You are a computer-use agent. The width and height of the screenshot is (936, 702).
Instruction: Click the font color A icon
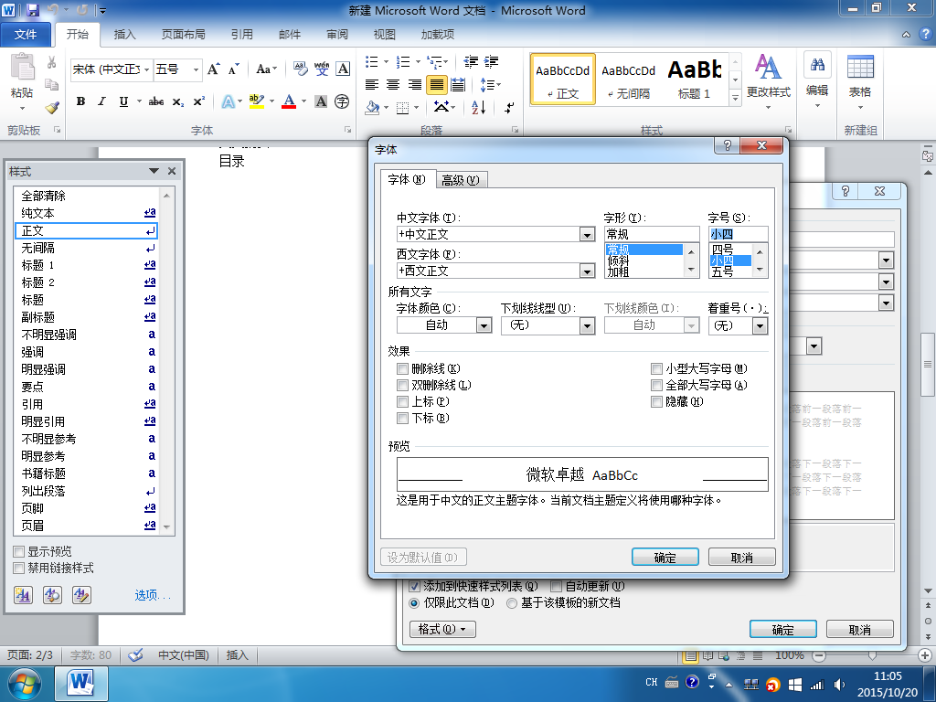[289, 101]
